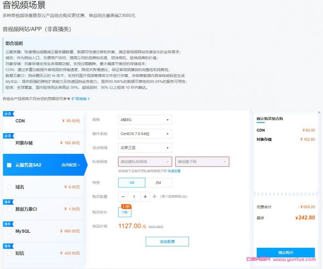Choose the 1M bandwidth option
The width and height of the screenshot is (323, 269).
click(x=132, y=183)
